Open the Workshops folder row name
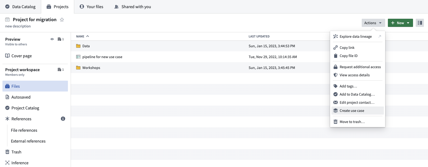 point(91,68)
